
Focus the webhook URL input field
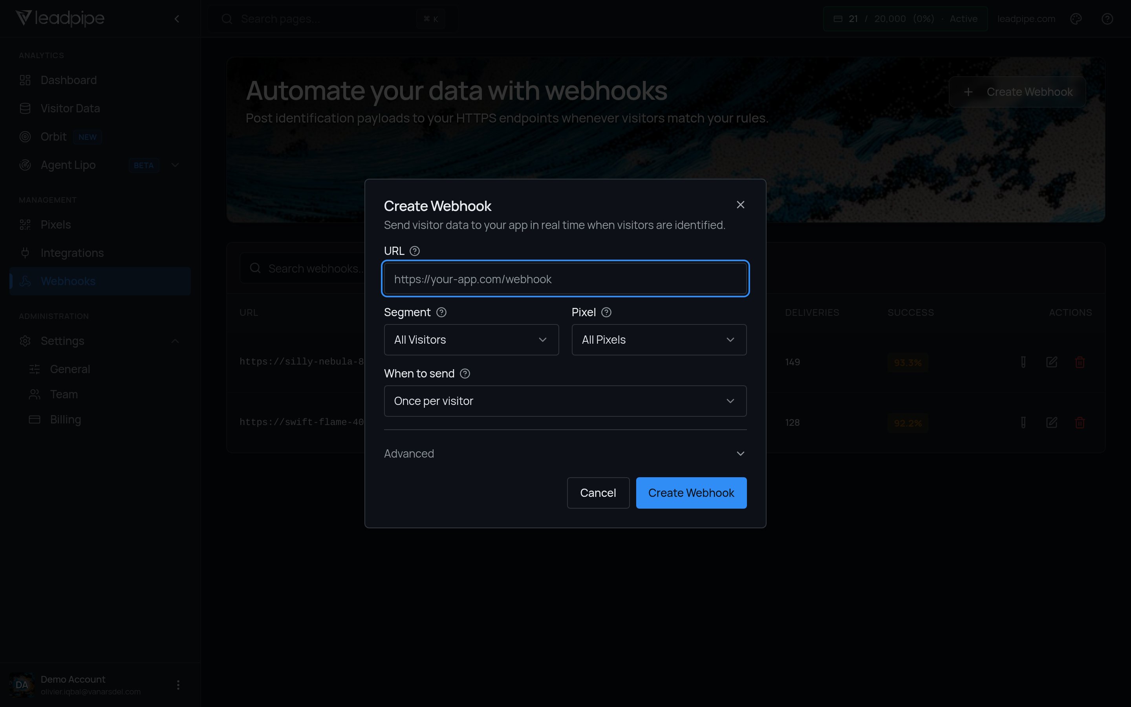[x=565, y=279]
